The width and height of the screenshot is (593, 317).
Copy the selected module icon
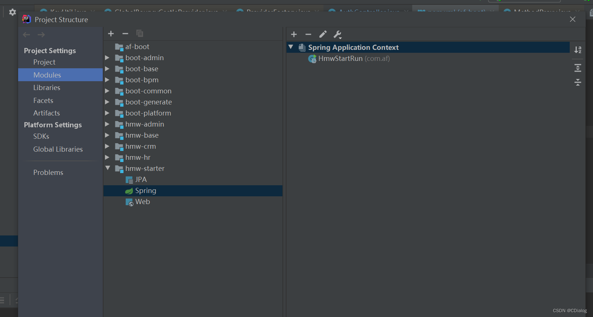[x=140, y=34]
